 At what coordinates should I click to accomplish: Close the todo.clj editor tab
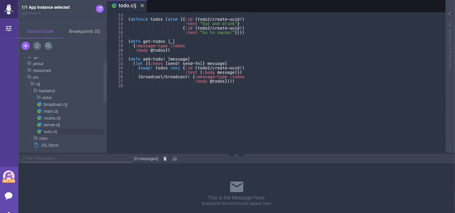[142, 6]
